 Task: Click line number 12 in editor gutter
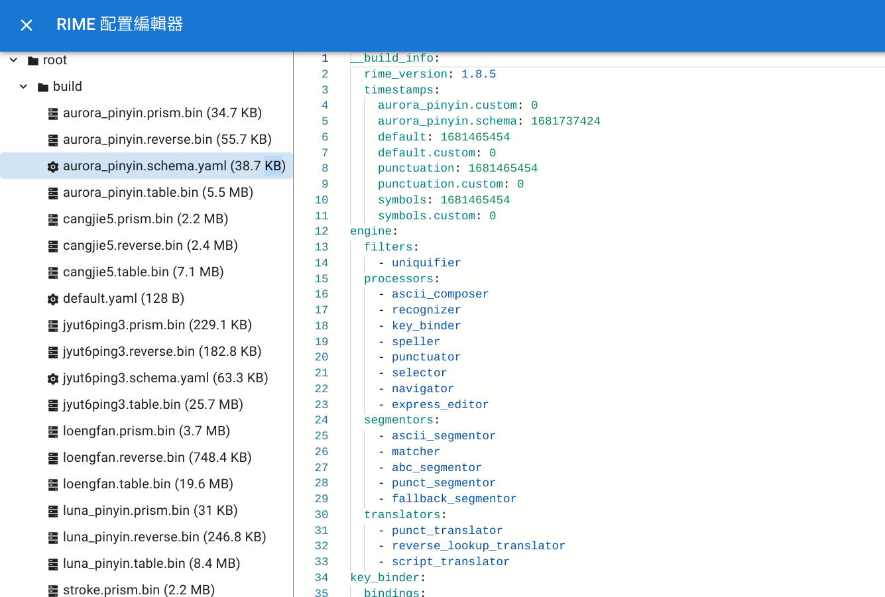322,231
